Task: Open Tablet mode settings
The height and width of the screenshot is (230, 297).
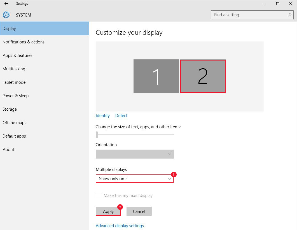Action: pos(45,82)
